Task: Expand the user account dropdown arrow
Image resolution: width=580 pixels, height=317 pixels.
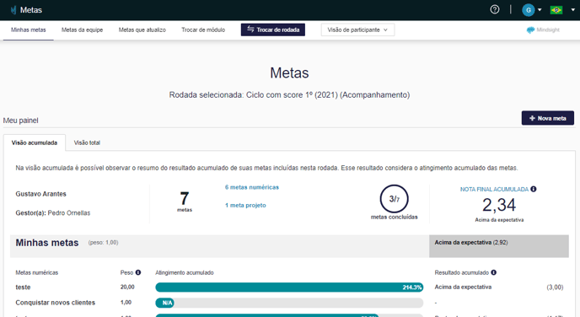Action: click(x=540, y=10)
